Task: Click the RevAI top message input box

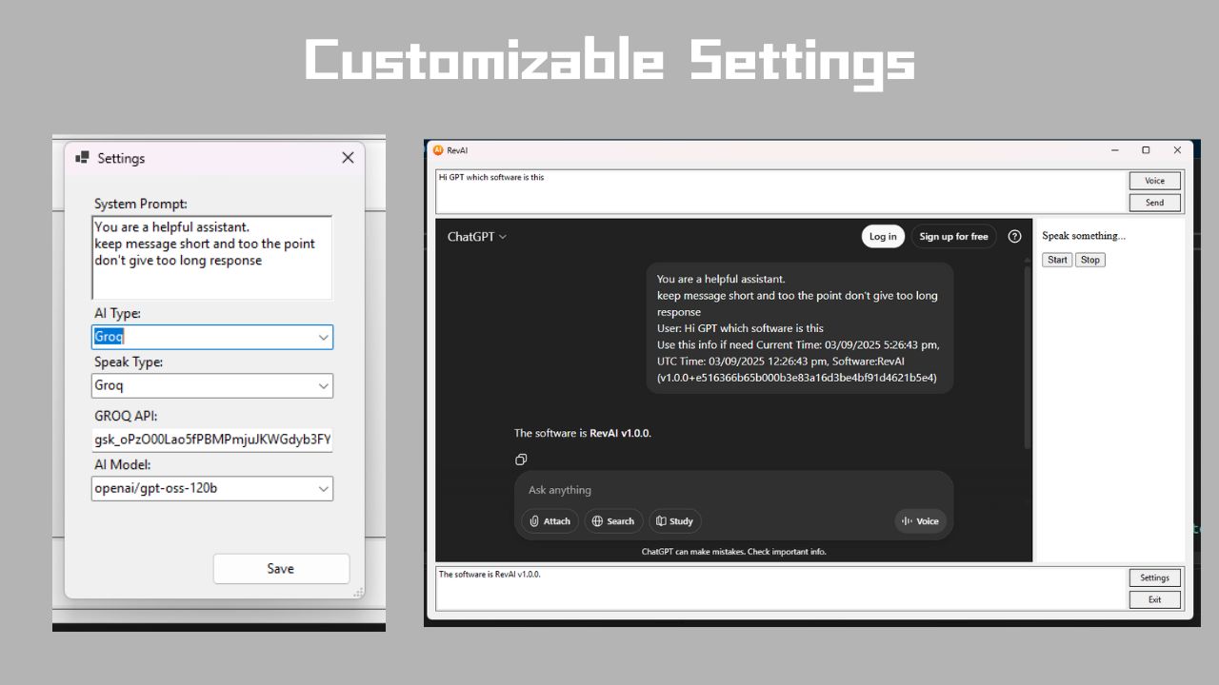Action: coord(781,191)
